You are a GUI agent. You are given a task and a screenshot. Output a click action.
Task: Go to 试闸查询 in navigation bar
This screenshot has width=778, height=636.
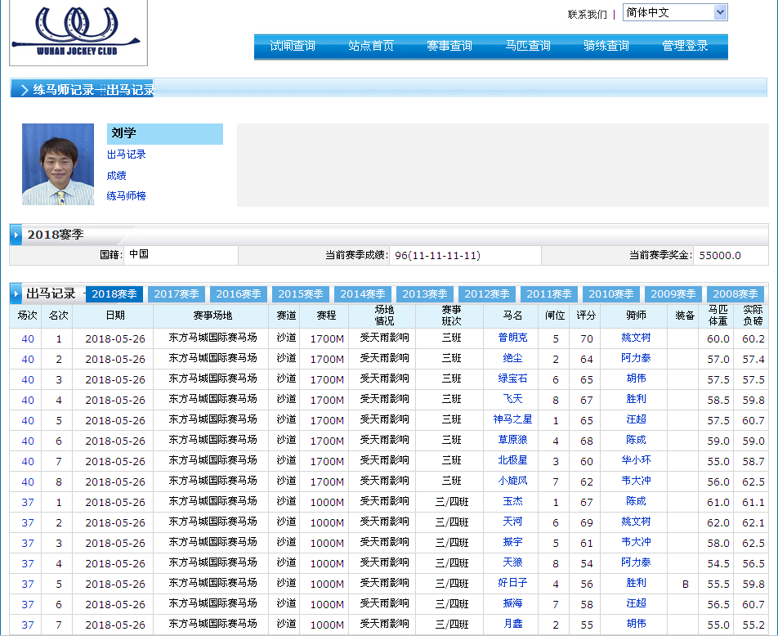(293, 46)
